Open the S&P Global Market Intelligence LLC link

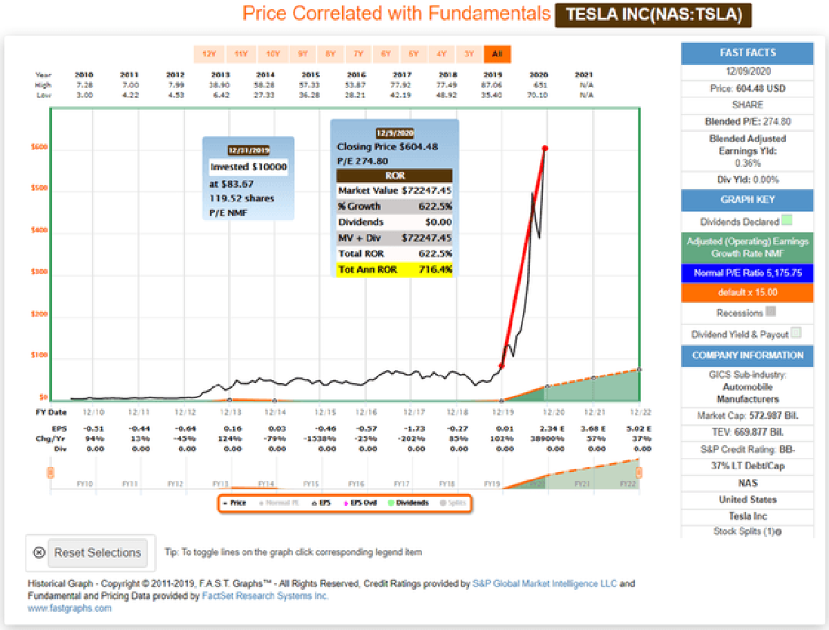pyautogui.click(x=545, y=584)
